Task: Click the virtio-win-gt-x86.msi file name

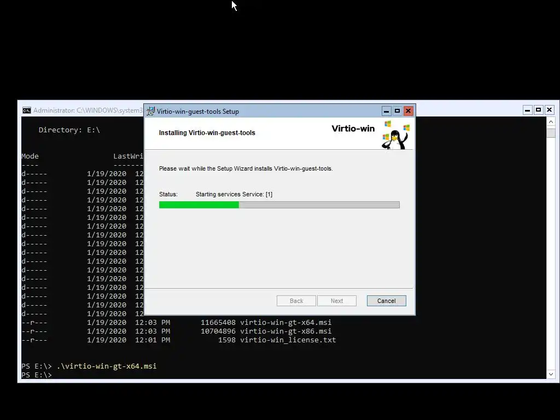Action: point(285,331)
